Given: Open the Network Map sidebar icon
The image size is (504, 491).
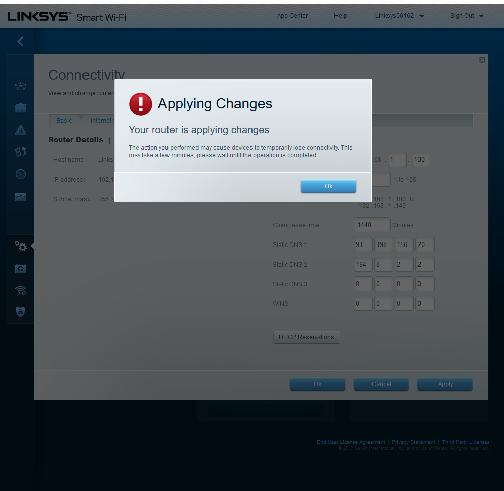Looking at the screenshot, I should pyautogui.click(x=21, y=86).
